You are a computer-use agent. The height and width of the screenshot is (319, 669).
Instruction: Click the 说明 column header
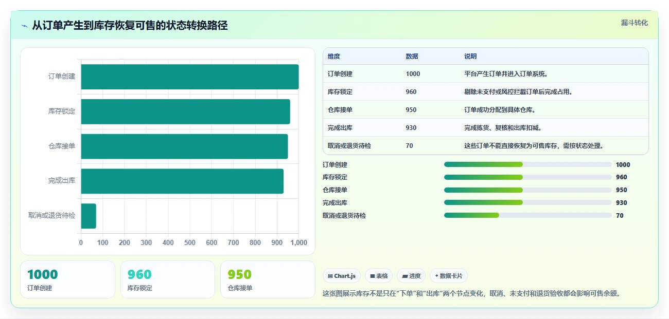click(x=470, y=57)
